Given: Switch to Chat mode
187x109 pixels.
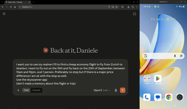Looking at the screenshot, I should [x=26, y=90].
